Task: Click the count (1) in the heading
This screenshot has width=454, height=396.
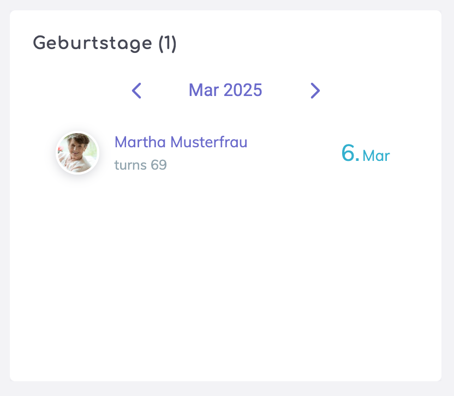Action: [168, 43]
